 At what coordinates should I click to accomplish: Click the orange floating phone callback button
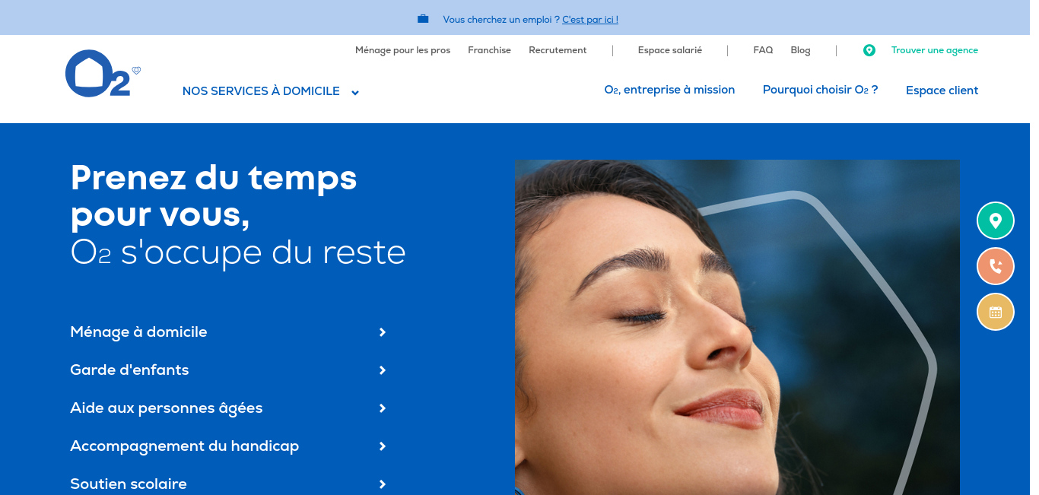click(996, 266)
